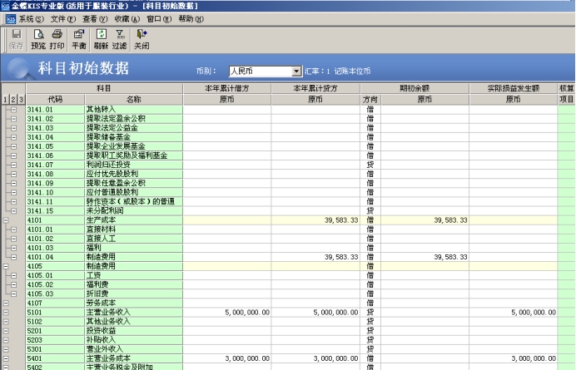576x370 pixels.
Task: Open the 文件(F) menu
Action: coord(63,19)
